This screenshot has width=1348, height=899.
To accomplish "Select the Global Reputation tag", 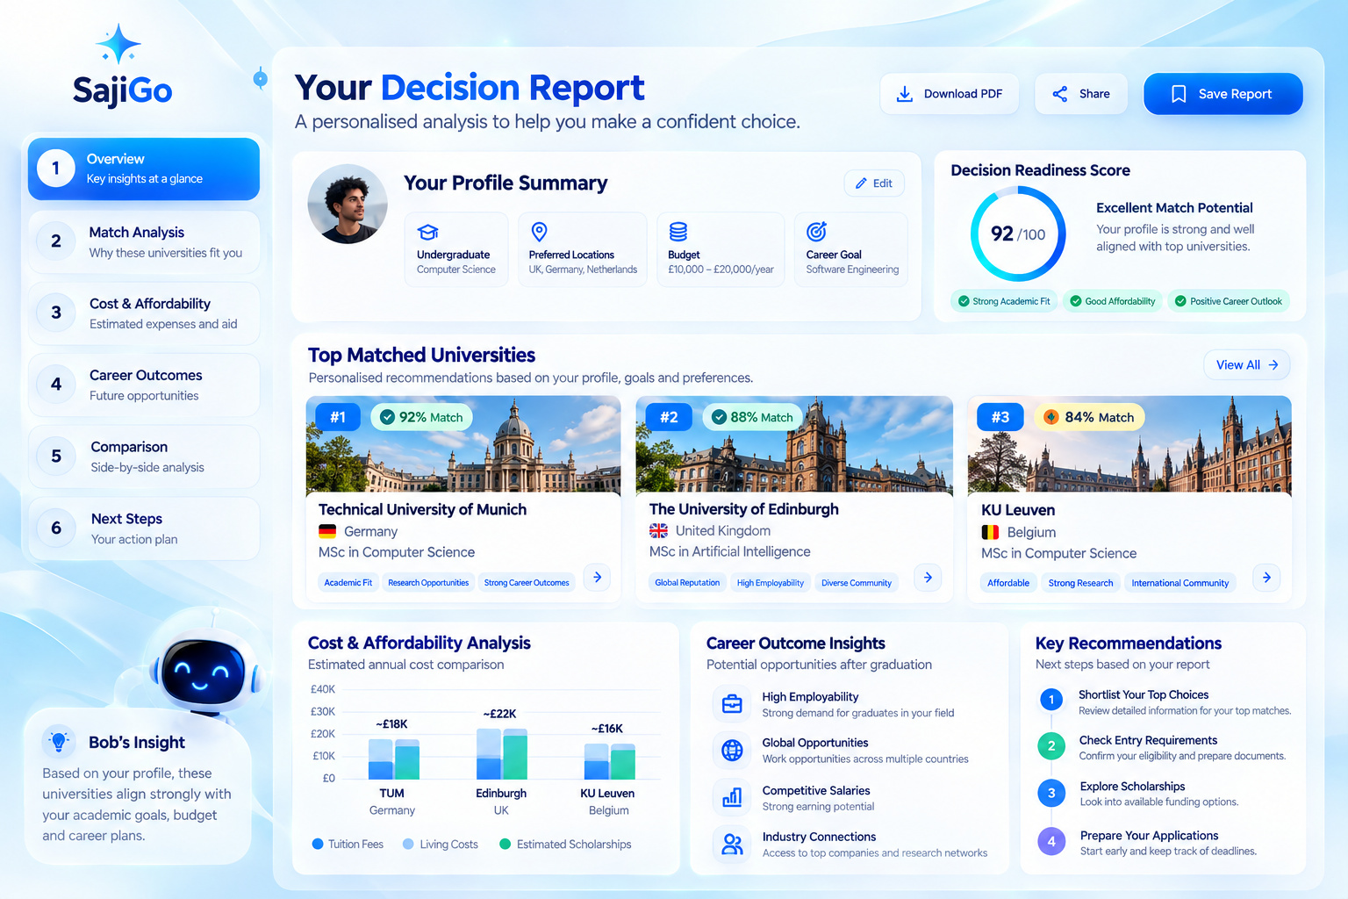I will 687,582.
